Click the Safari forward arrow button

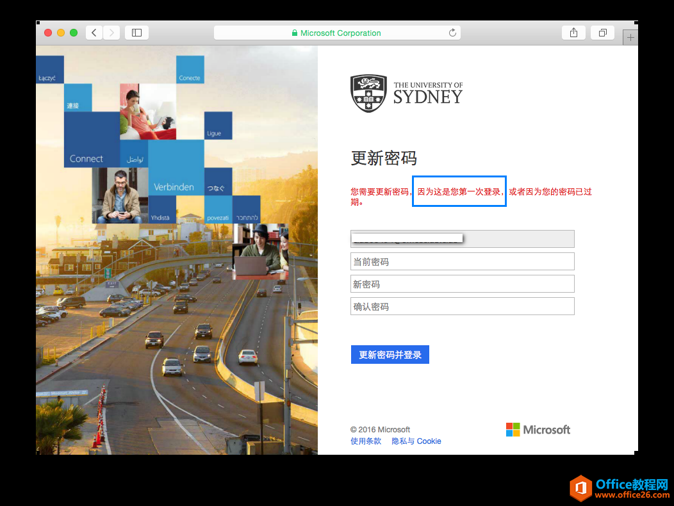tap(111, 33)
